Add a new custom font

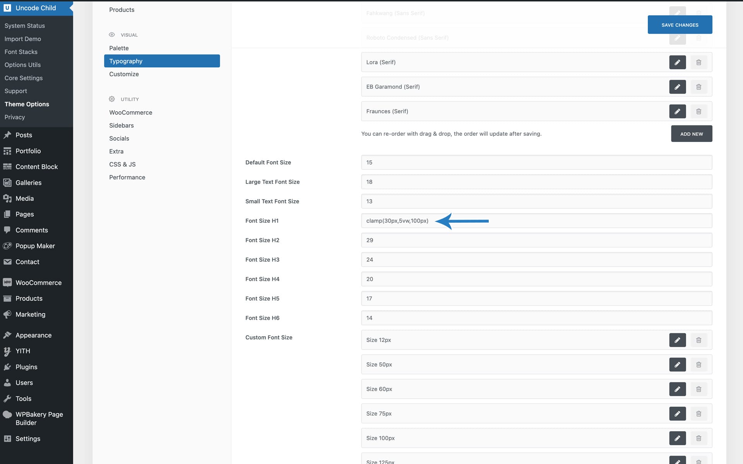tap(691, 134)
